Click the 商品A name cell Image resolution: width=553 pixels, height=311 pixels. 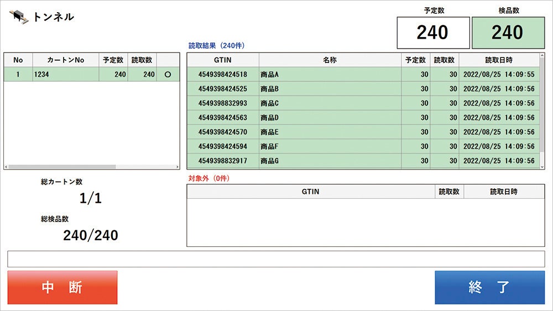tap(330, 75)
